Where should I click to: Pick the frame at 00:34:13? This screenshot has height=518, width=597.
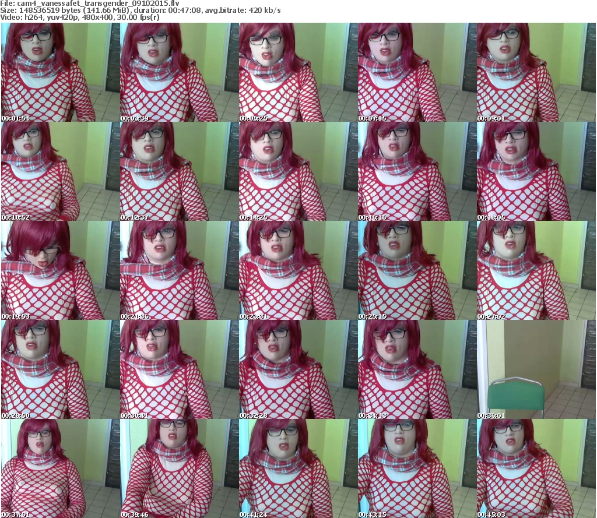coord(417,369)
